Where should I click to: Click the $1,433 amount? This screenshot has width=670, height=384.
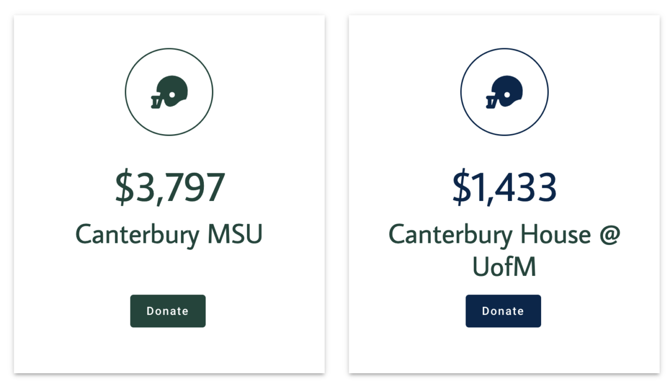coord(505,188)
